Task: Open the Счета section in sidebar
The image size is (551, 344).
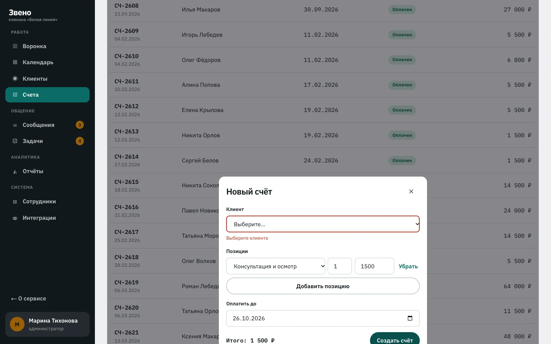Action: [x=47, y=95]
